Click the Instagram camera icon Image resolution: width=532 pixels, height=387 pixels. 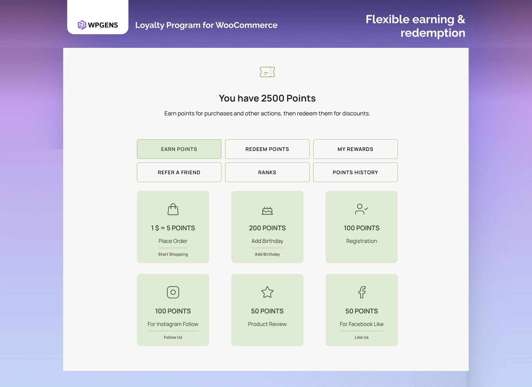pyautogui.click(x=173, y=292)
